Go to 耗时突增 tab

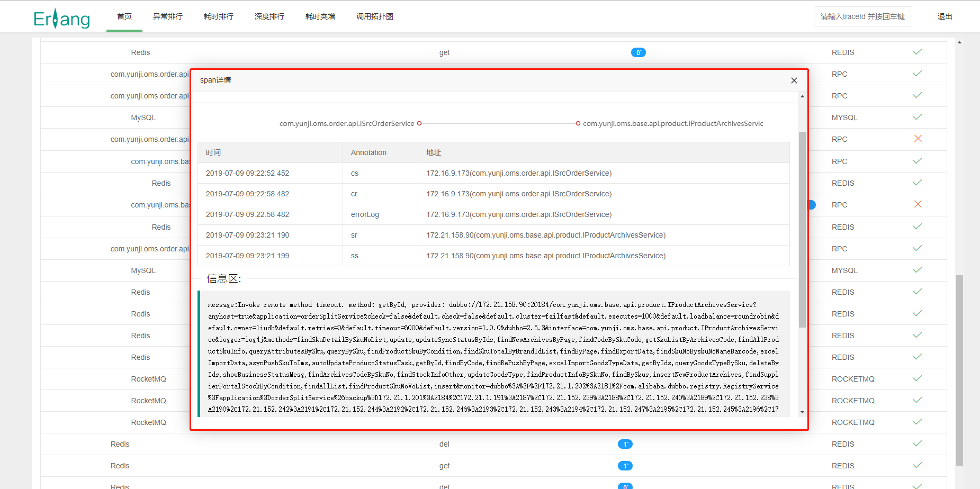[320, 16]
